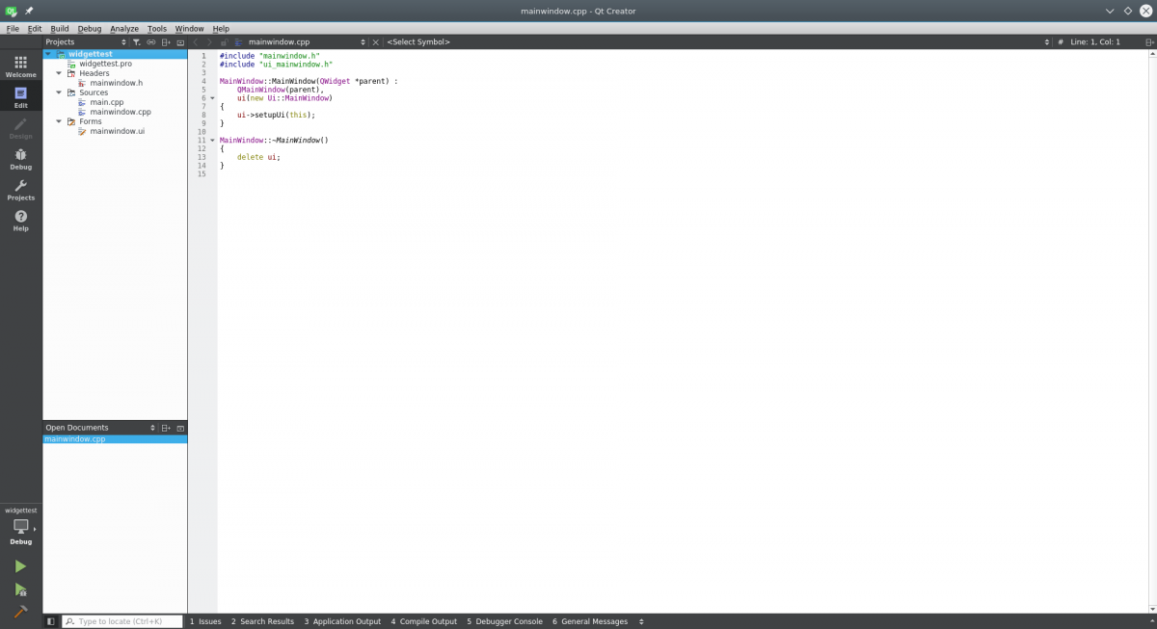Click the filter tree icon in Projects panel
Viewport: 1157px width, 629px height.
tap(137, 42)
